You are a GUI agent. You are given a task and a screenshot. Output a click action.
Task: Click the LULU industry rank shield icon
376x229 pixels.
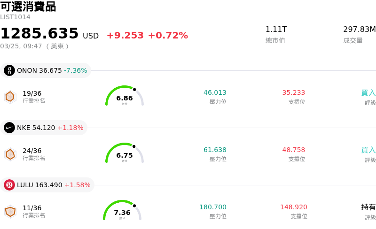[x=10, y=211]
